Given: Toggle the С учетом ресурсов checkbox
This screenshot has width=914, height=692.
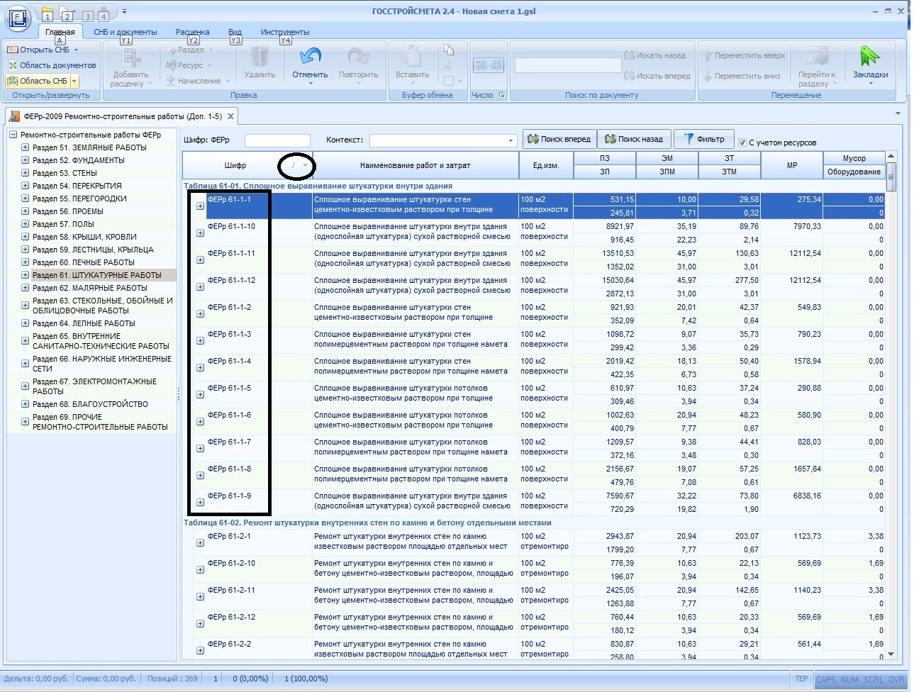Looking at the screenshot, I should 742,143.
